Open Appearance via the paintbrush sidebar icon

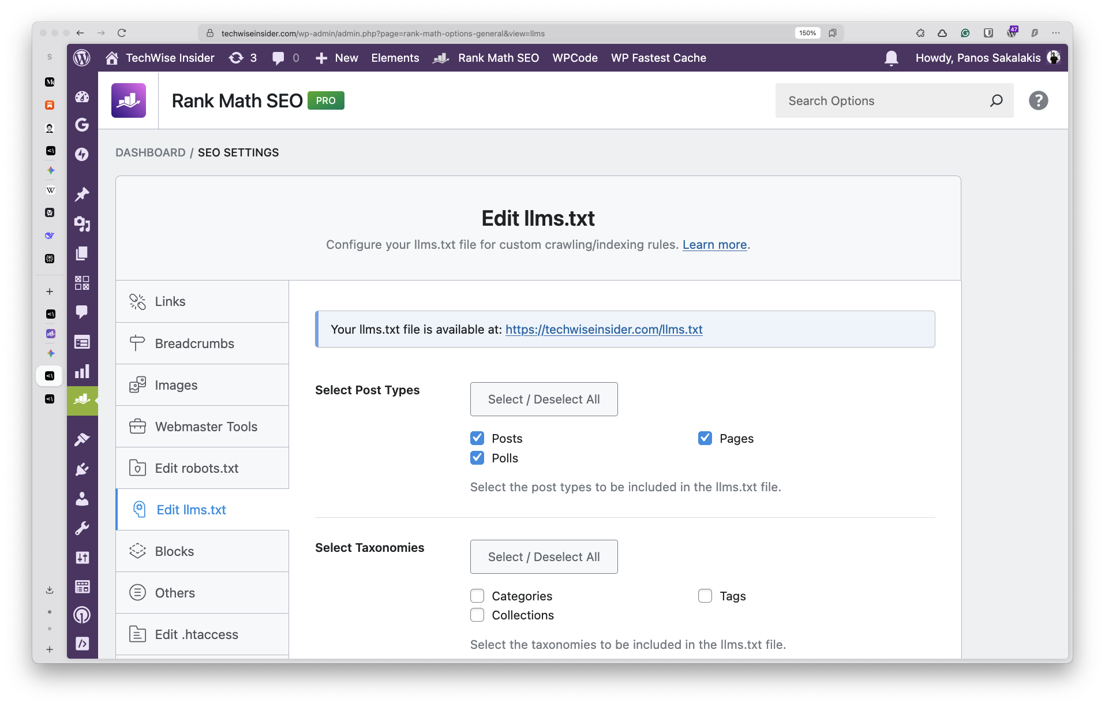click(82, 440)
